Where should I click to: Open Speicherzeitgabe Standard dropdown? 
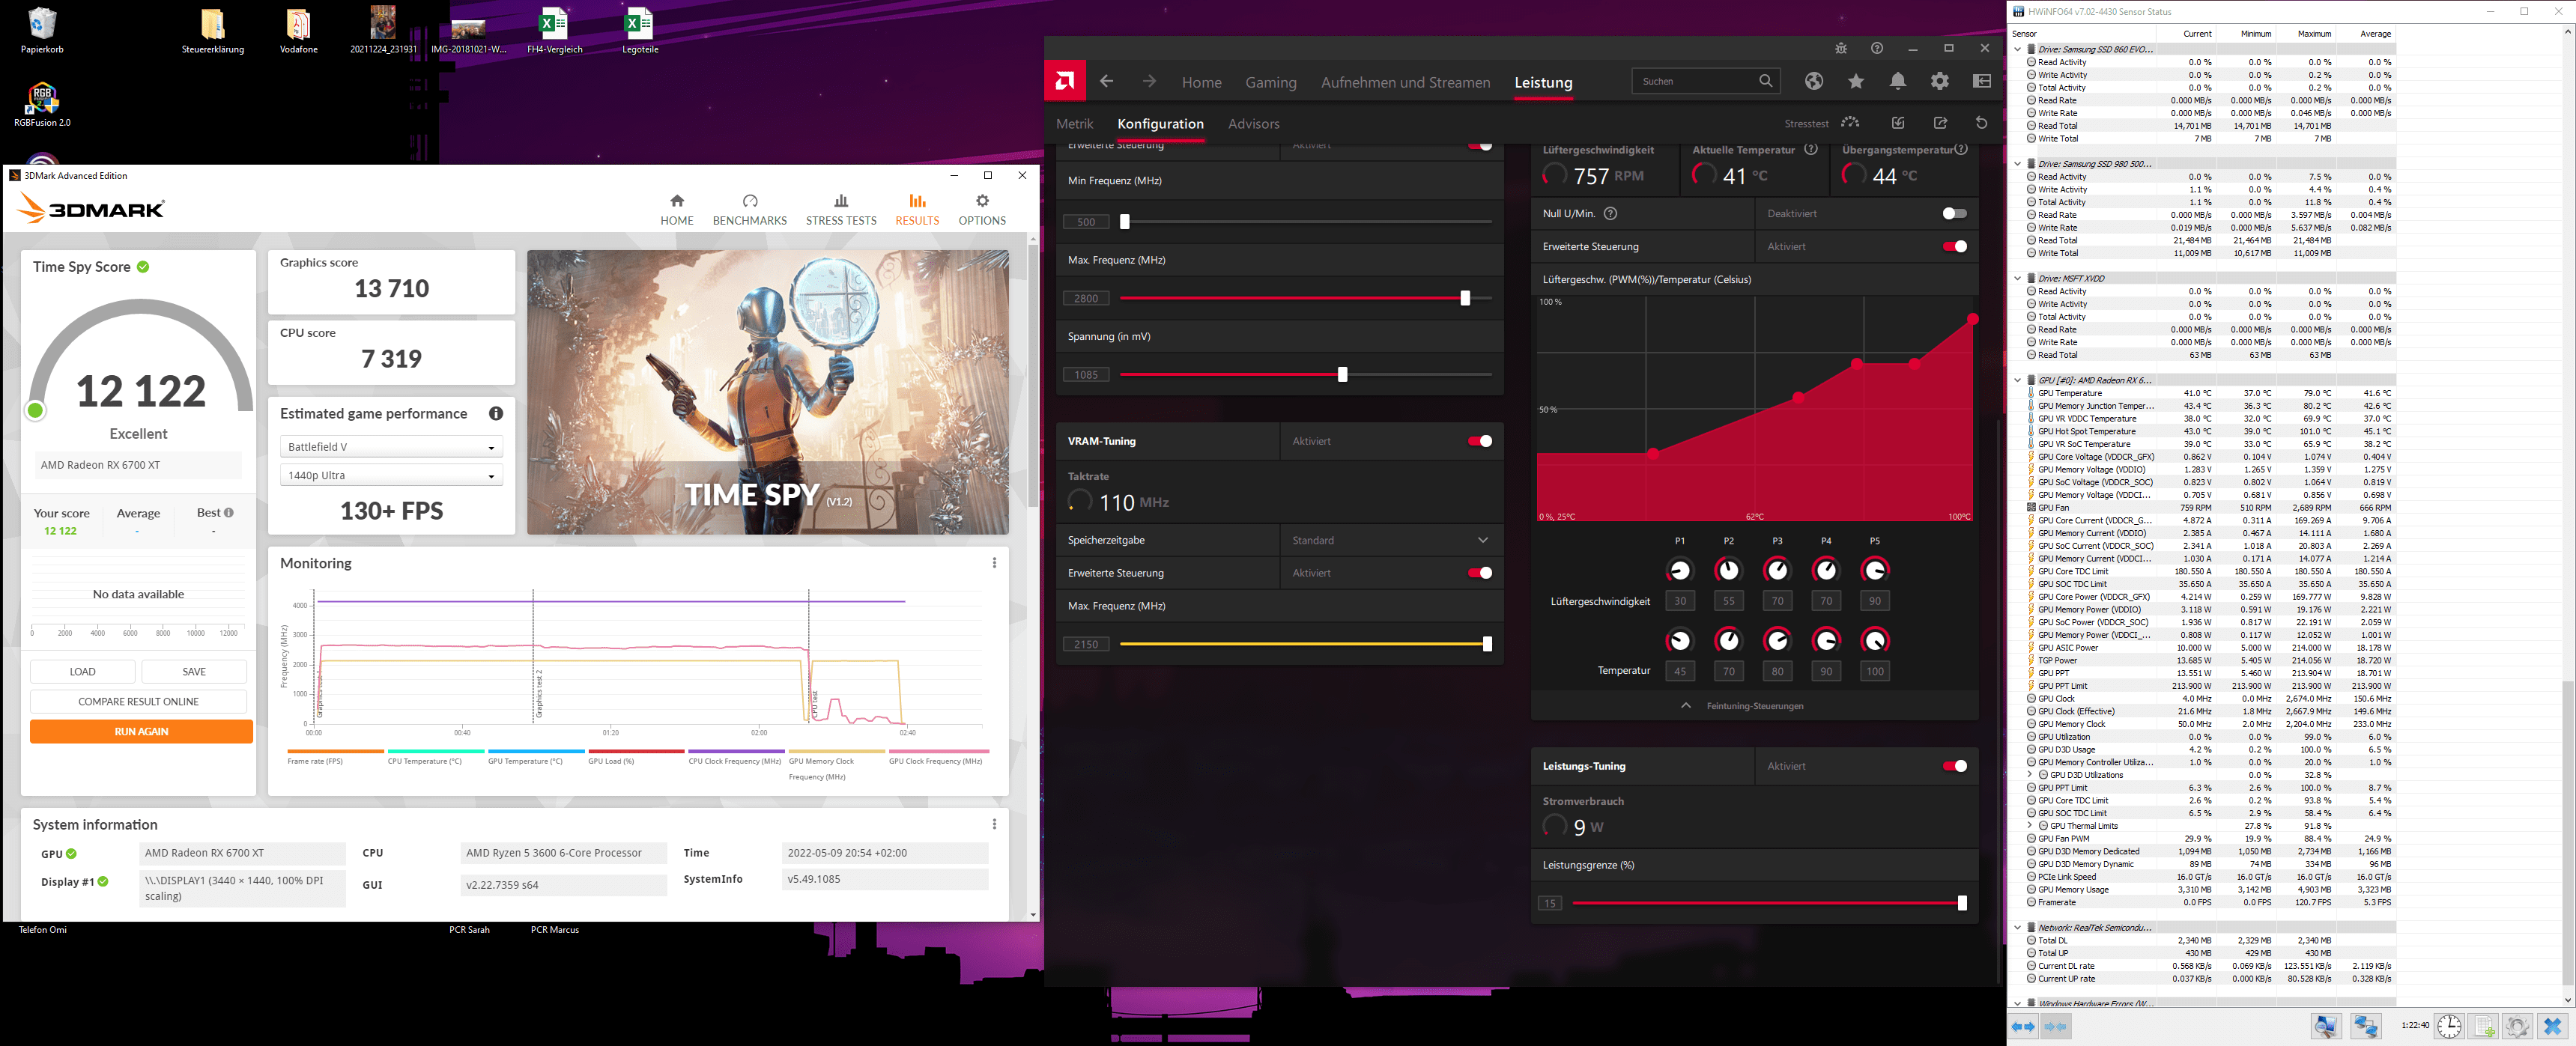pyautogui.click(x=1391, y=540)
